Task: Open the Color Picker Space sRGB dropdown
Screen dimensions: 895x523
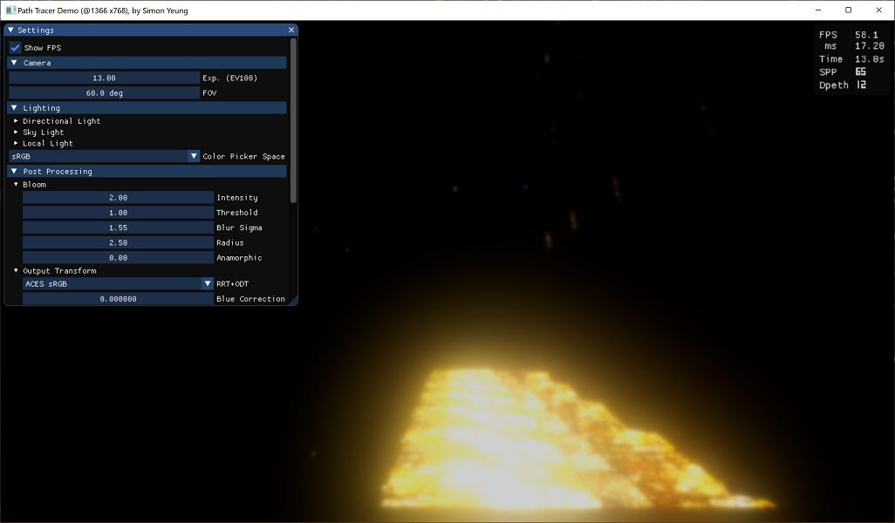Action: pos(104,156)
